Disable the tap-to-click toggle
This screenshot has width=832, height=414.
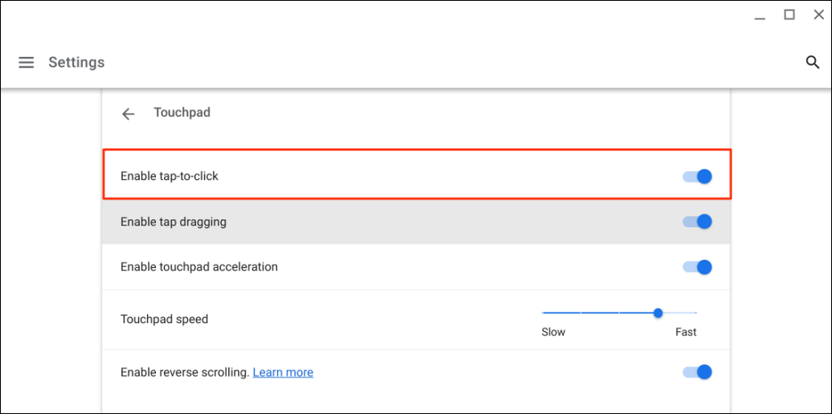(x=698, y=176)
